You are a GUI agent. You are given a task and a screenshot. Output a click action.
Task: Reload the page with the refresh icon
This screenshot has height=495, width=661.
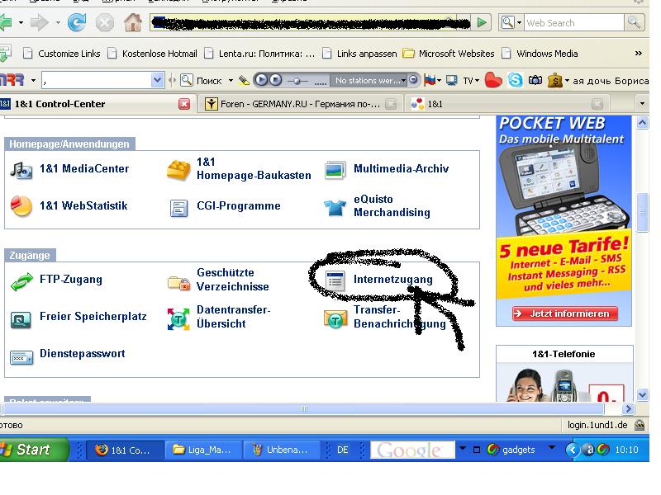coord(77,22)
